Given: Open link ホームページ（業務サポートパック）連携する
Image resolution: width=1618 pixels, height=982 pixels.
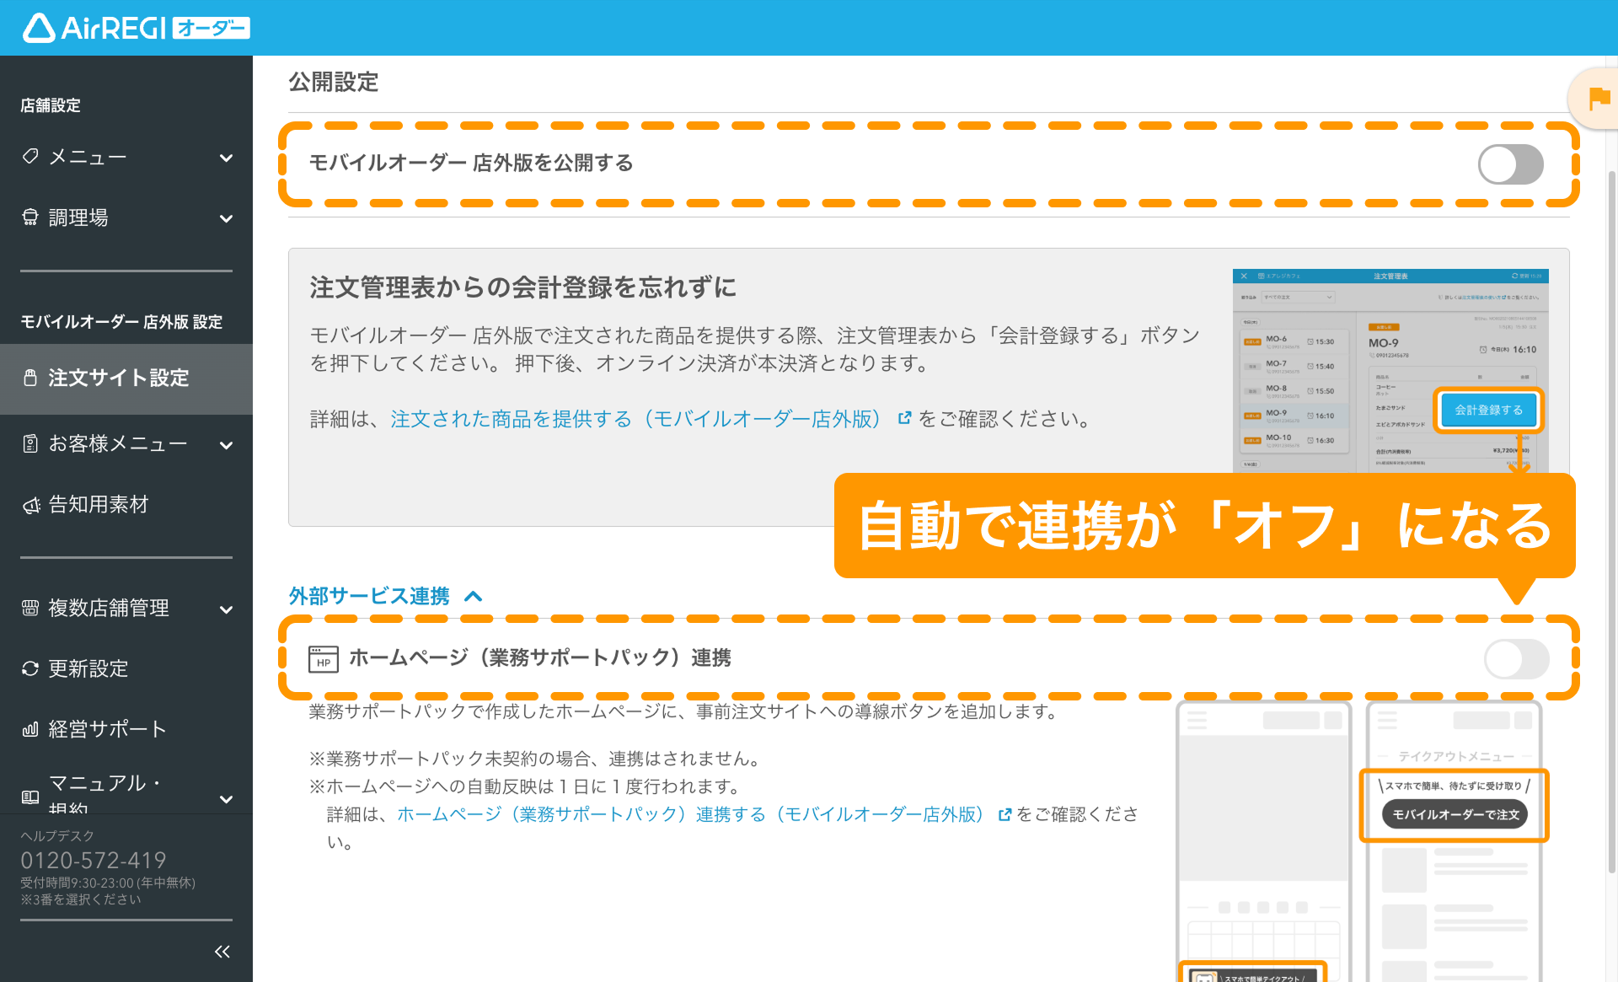Looking at the screenshot, I should coord(690,814).
